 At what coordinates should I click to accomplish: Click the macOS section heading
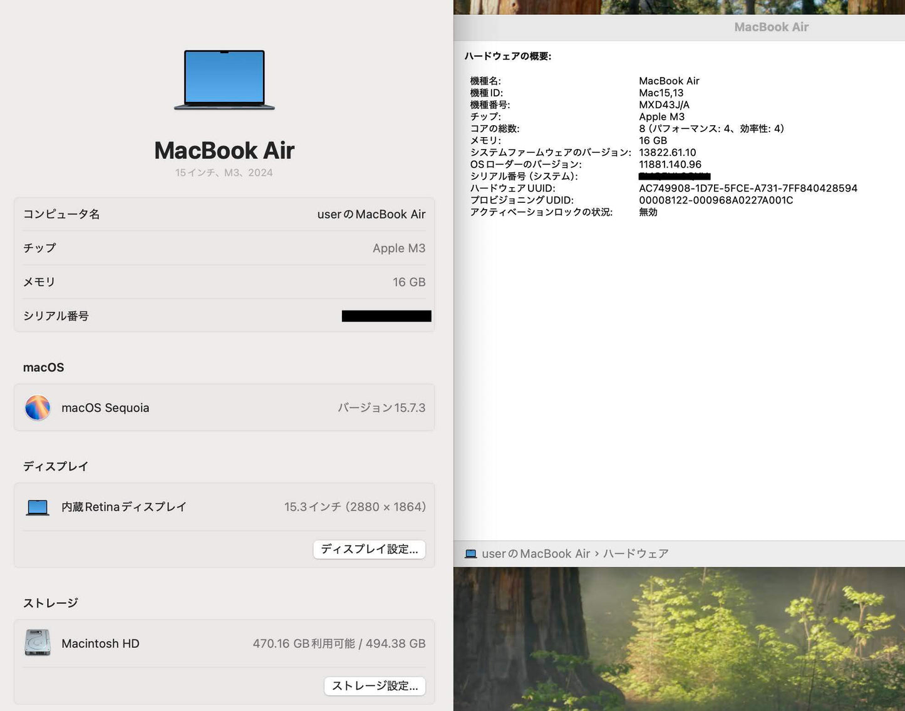pyautogui.click(x=43, y=367)
